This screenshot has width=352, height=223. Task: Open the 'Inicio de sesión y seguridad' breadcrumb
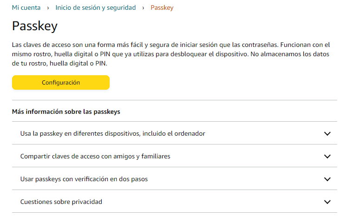(x=96, y=7)
